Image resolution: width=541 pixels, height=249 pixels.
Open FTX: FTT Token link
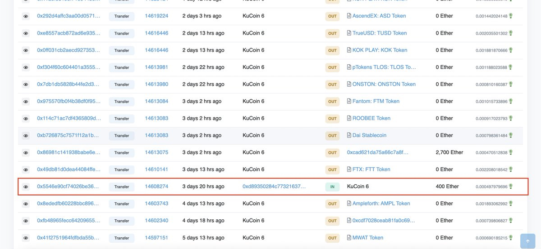(x=371, y=169)
